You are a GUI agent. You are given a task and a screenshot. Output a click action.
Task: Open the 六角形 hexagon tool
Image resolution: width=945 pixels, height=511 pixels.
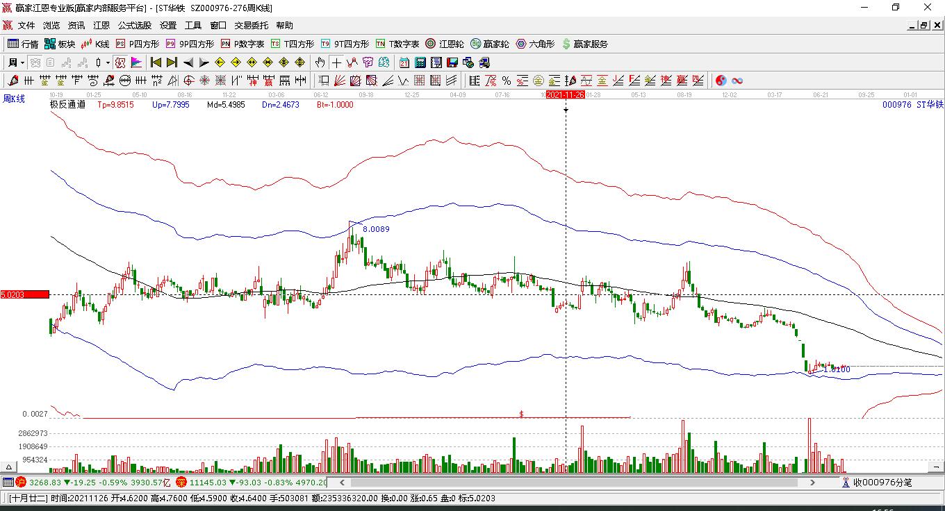tap(535, 44)
